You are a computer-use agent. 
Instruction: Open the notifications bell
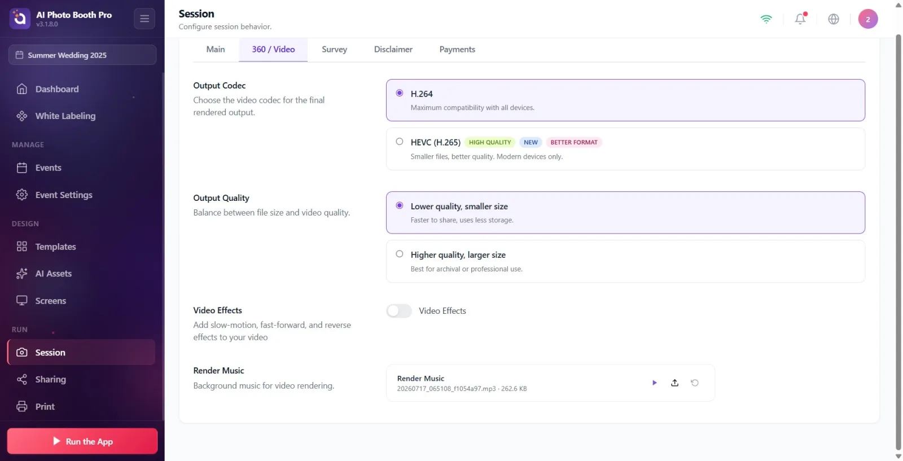[800, 19]
